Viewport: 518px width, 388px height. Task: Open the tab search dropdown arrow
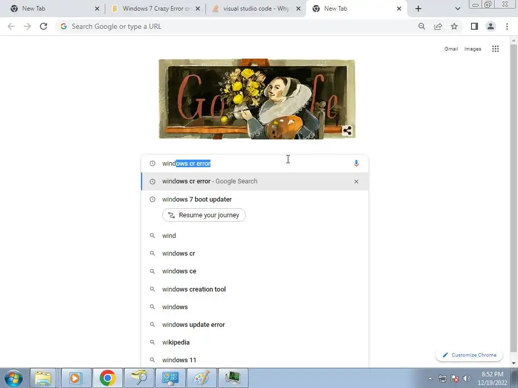coord(457,9)
